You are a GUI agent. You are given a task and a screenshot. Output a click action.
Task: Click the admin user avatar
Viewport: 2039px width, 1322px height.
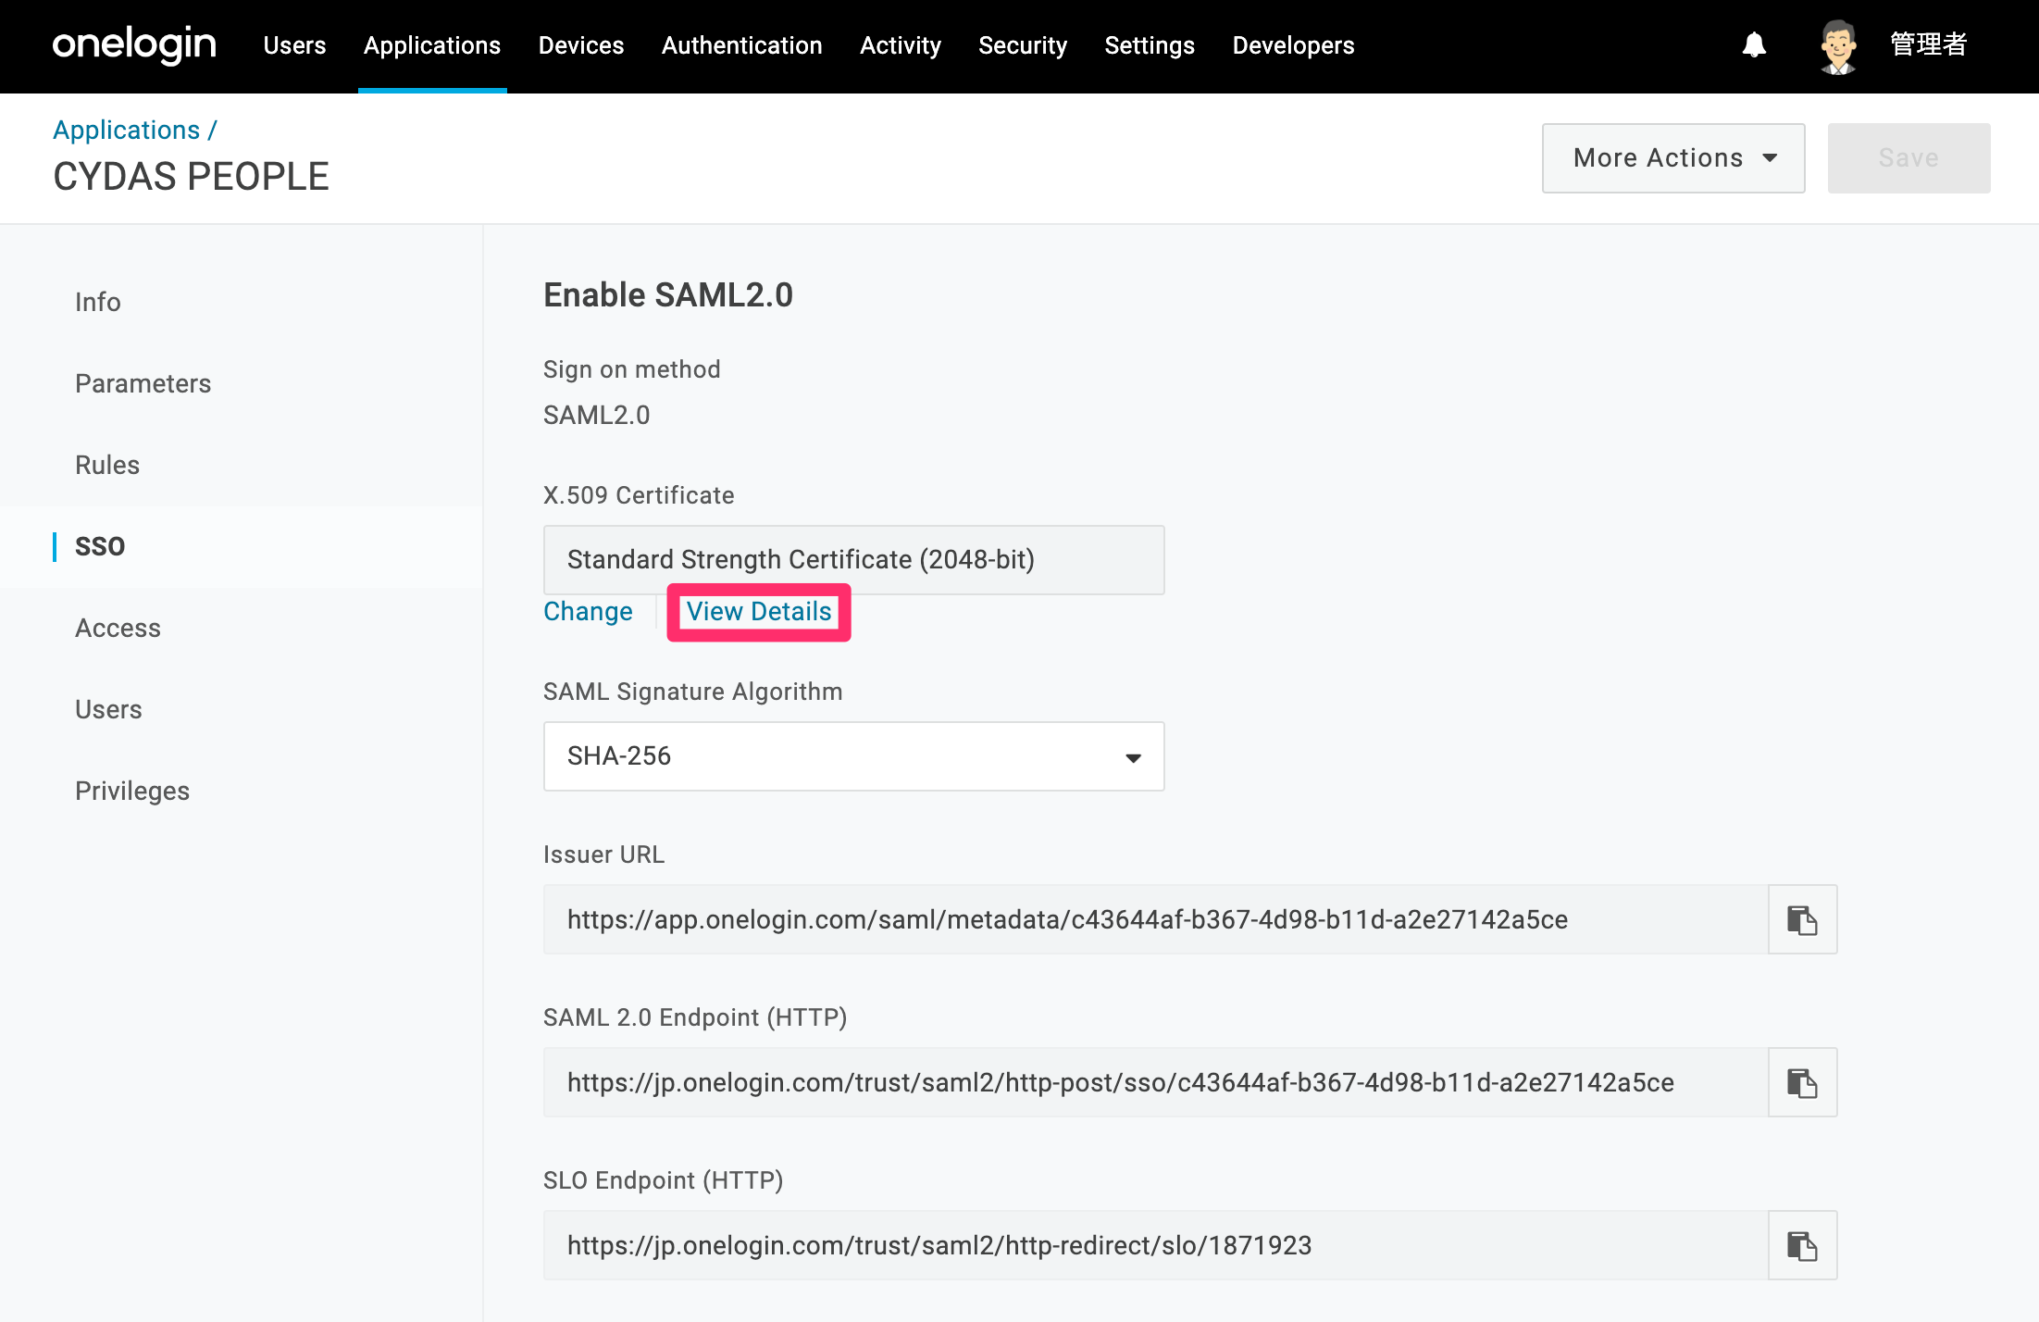1838,46
